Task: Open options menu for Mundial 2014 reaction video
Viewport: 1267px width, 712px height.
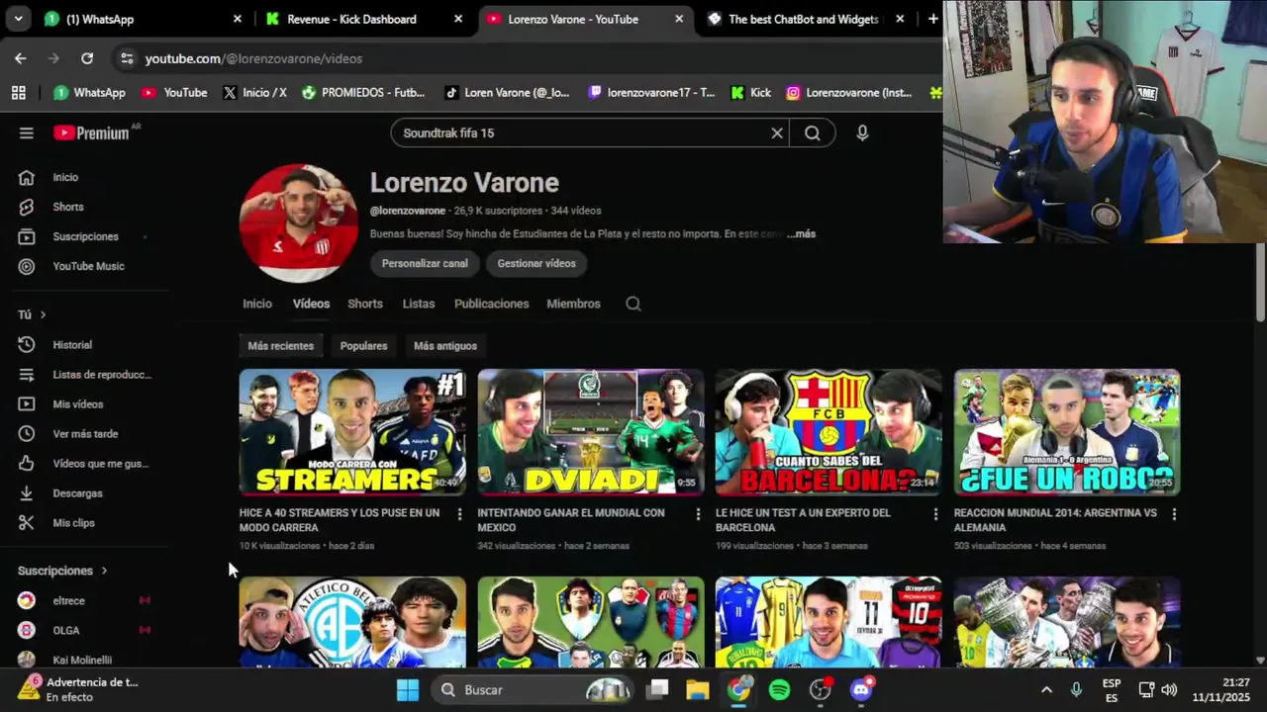Action: point(1174,514)
